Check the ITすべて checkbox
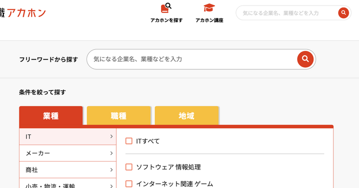 [129, 141]
